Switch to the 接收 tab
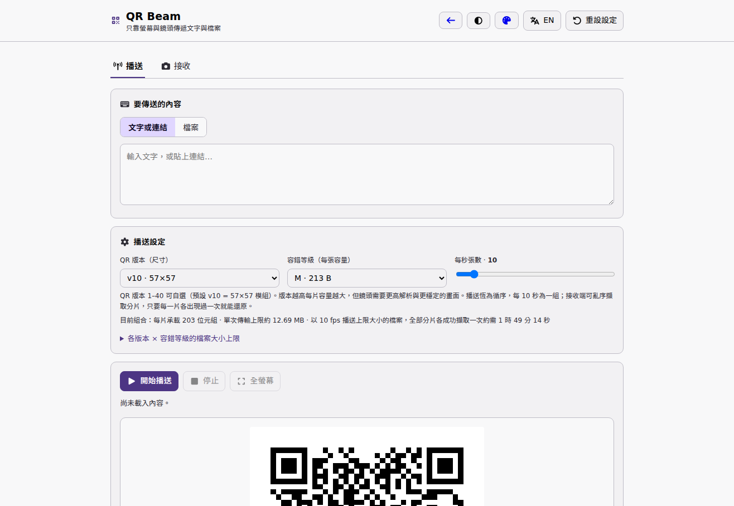 pos(176,66)
